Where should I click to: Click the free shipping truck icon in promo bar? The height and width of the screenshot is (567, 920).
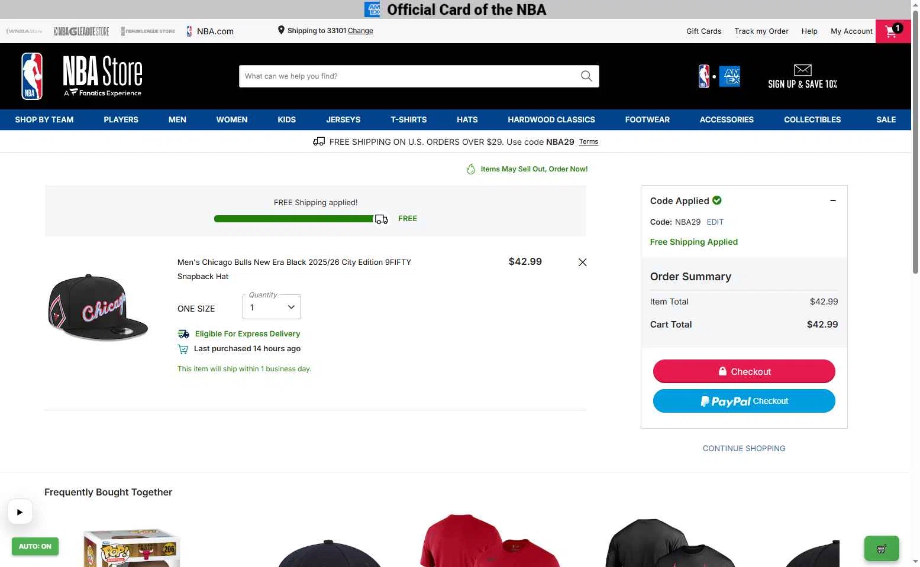[x=319, y=141]
